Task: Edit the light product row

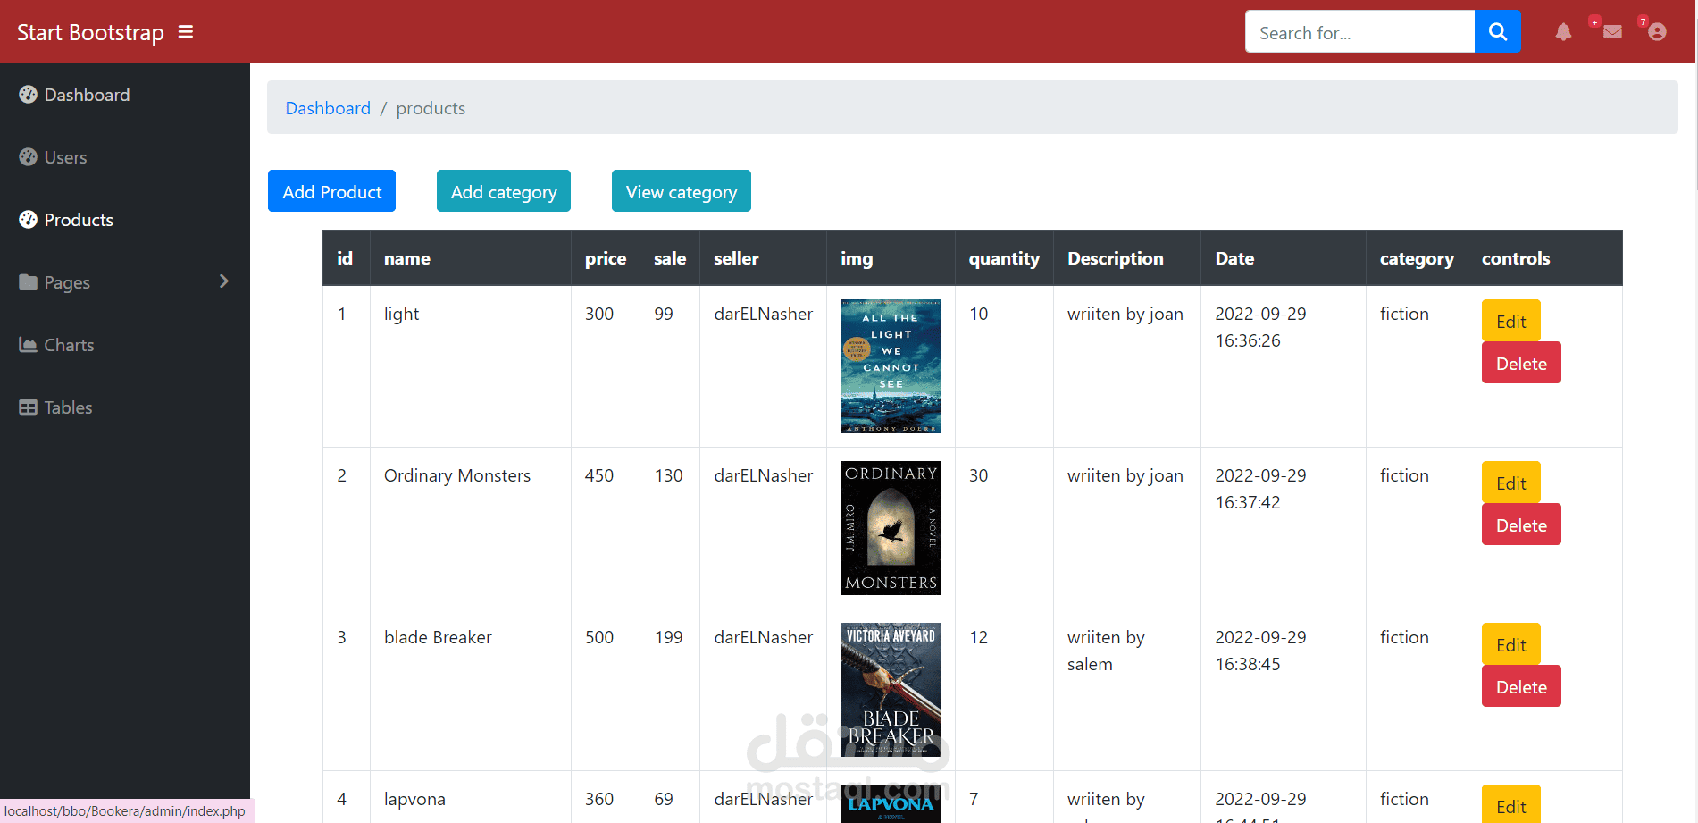Action: pos(1511,321)
